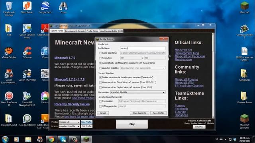This screenshot has width=255, height=143.
Task: Click the Profile Name input field
Action: [143, 48]
